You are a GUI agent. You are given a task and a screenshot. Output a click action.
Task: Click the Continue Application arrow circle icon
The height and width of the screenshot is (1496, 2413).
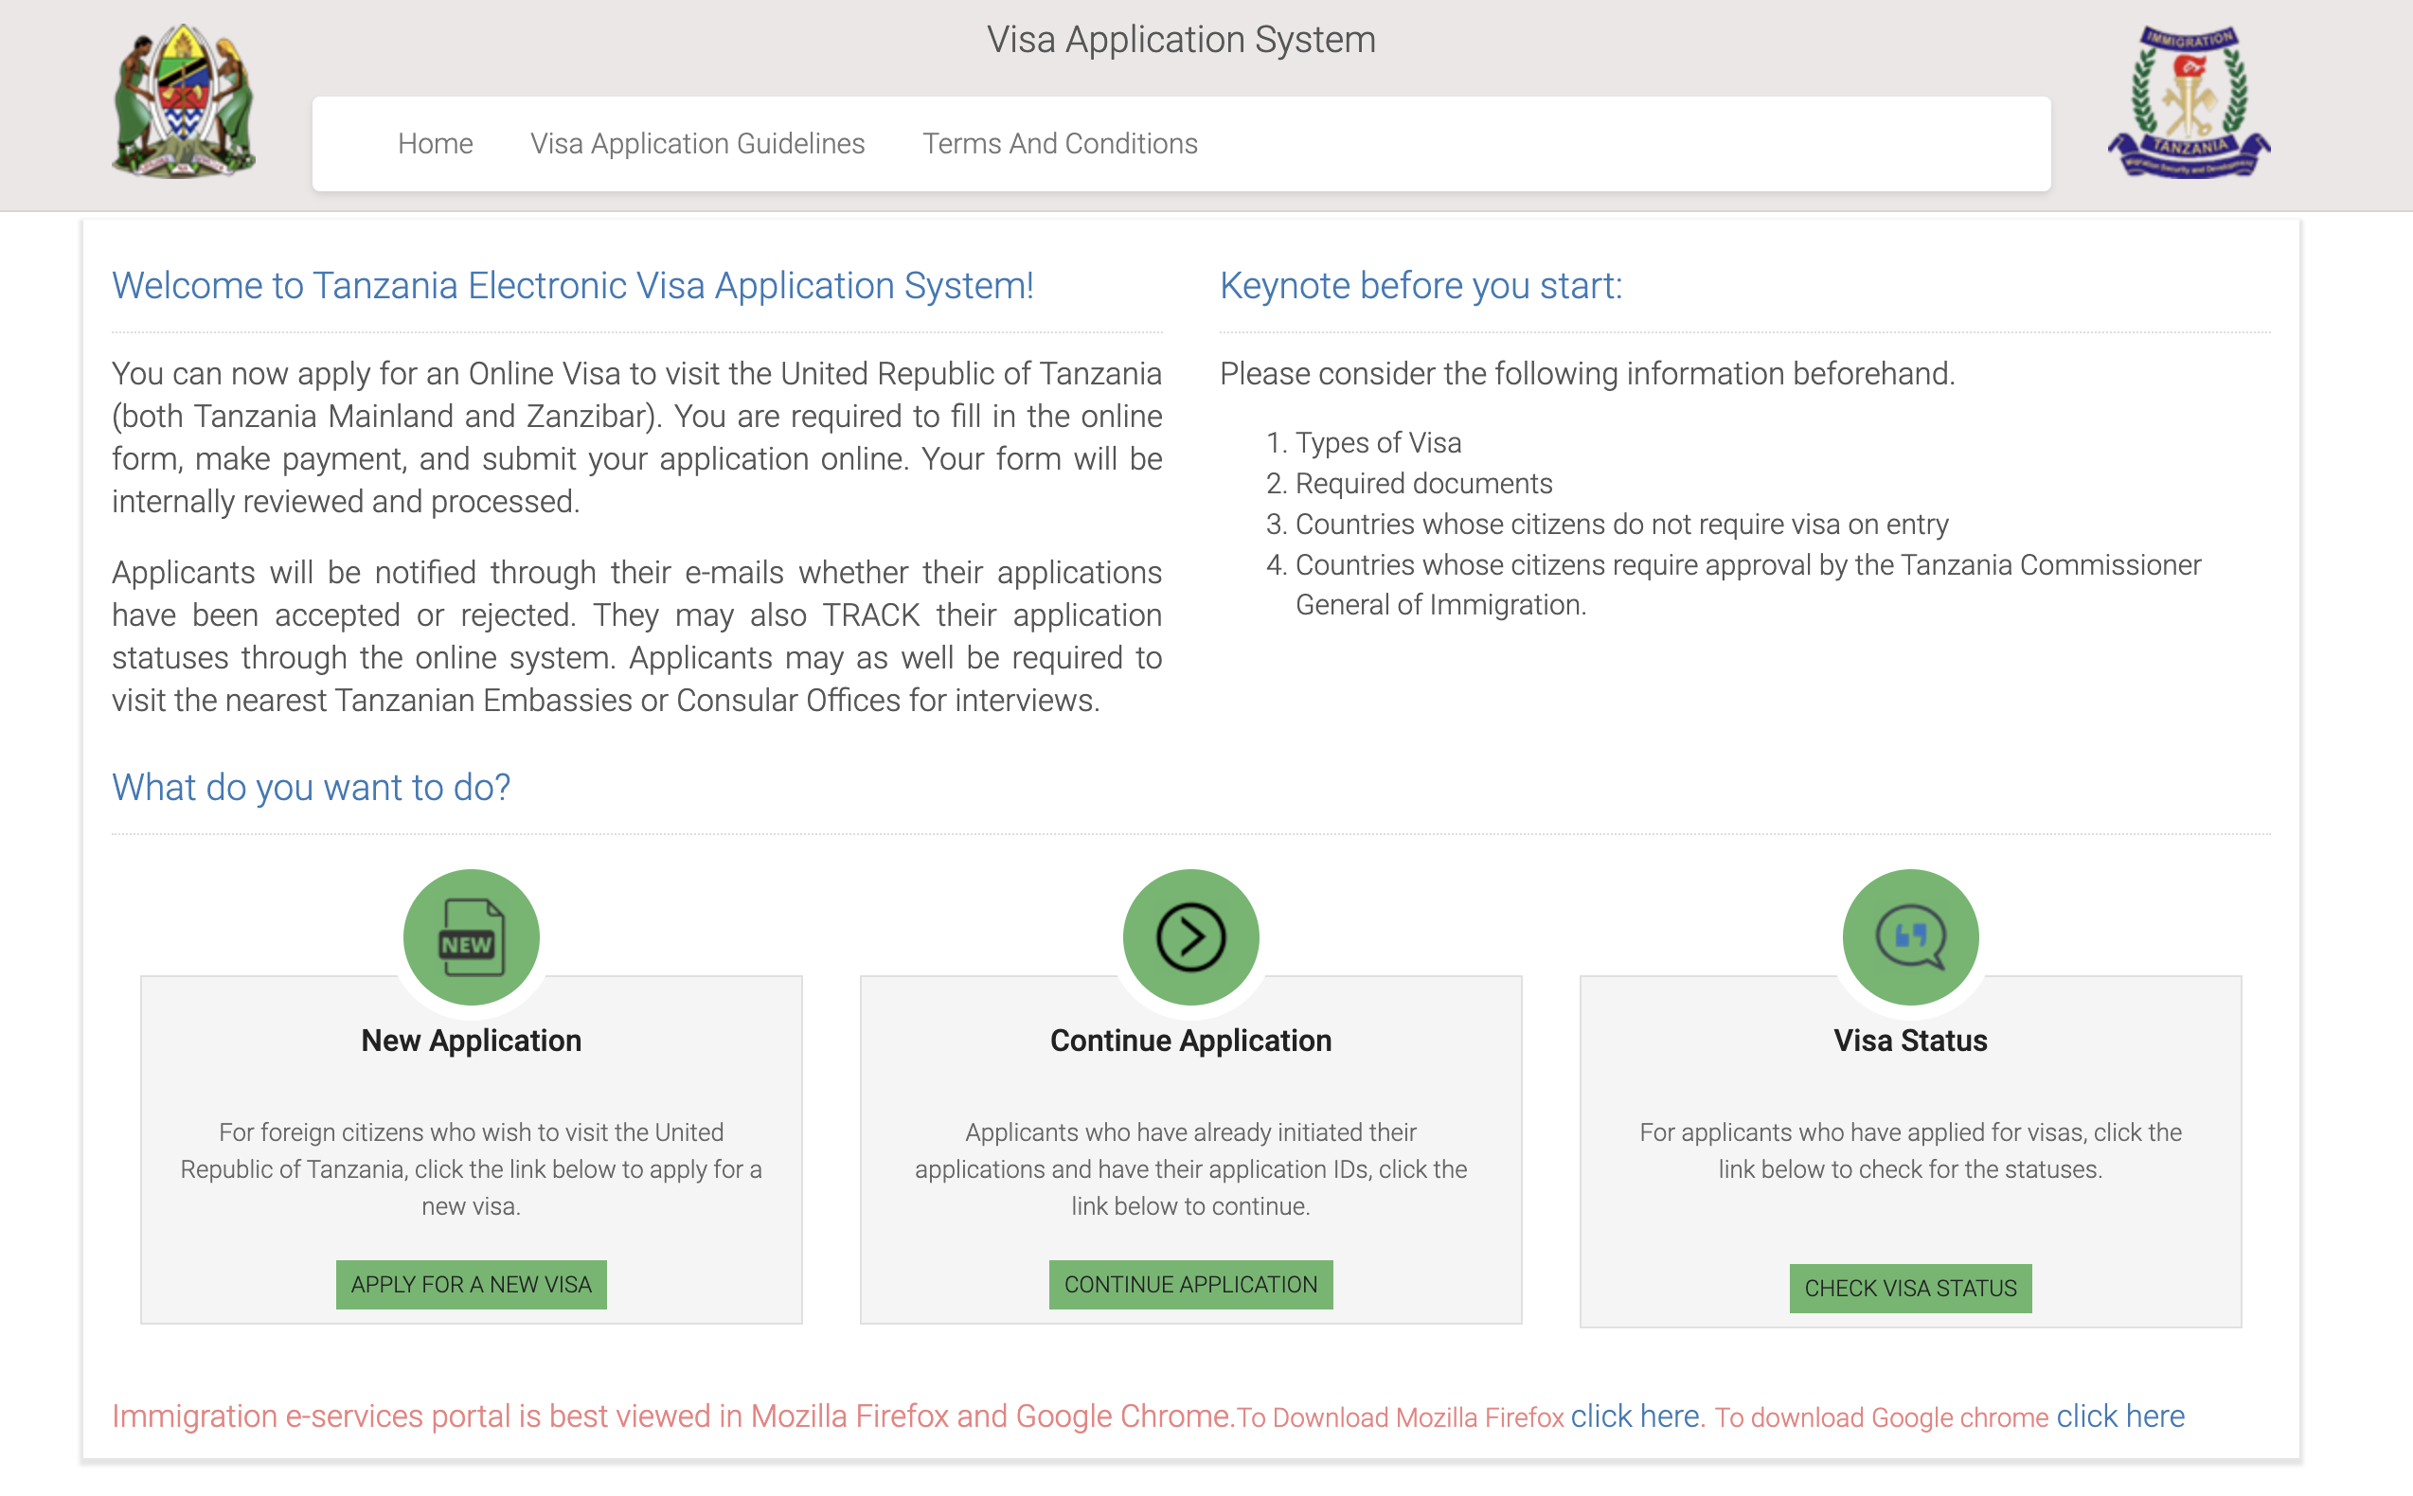[x=1190, y=937]
